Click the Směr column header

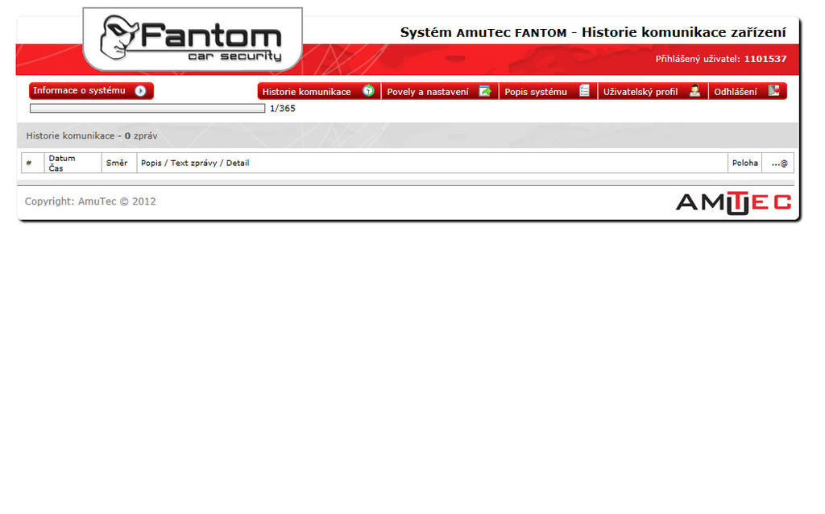coord(119,163)
